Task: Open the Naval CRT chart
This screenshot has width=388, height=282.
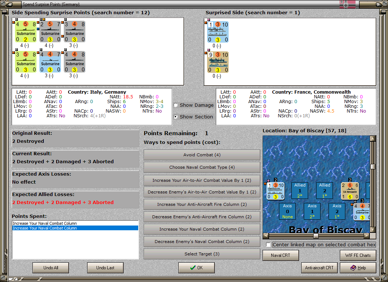Action: tap(281, 255)
